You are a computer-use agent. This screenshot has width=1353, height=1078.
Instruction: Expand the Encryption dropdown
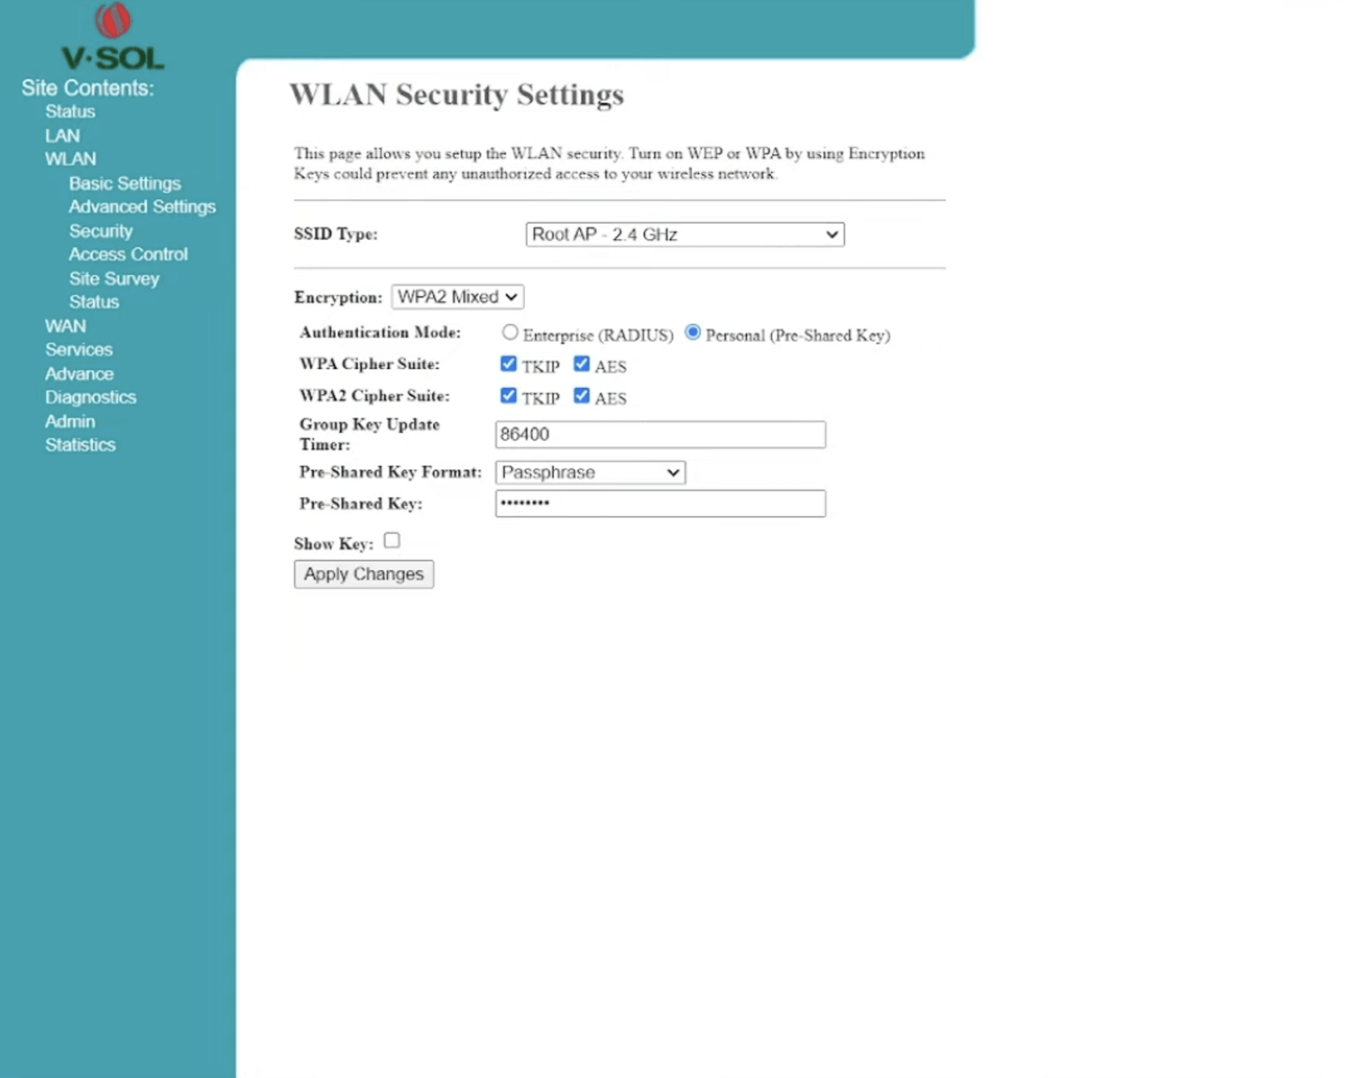pos(457,297)
